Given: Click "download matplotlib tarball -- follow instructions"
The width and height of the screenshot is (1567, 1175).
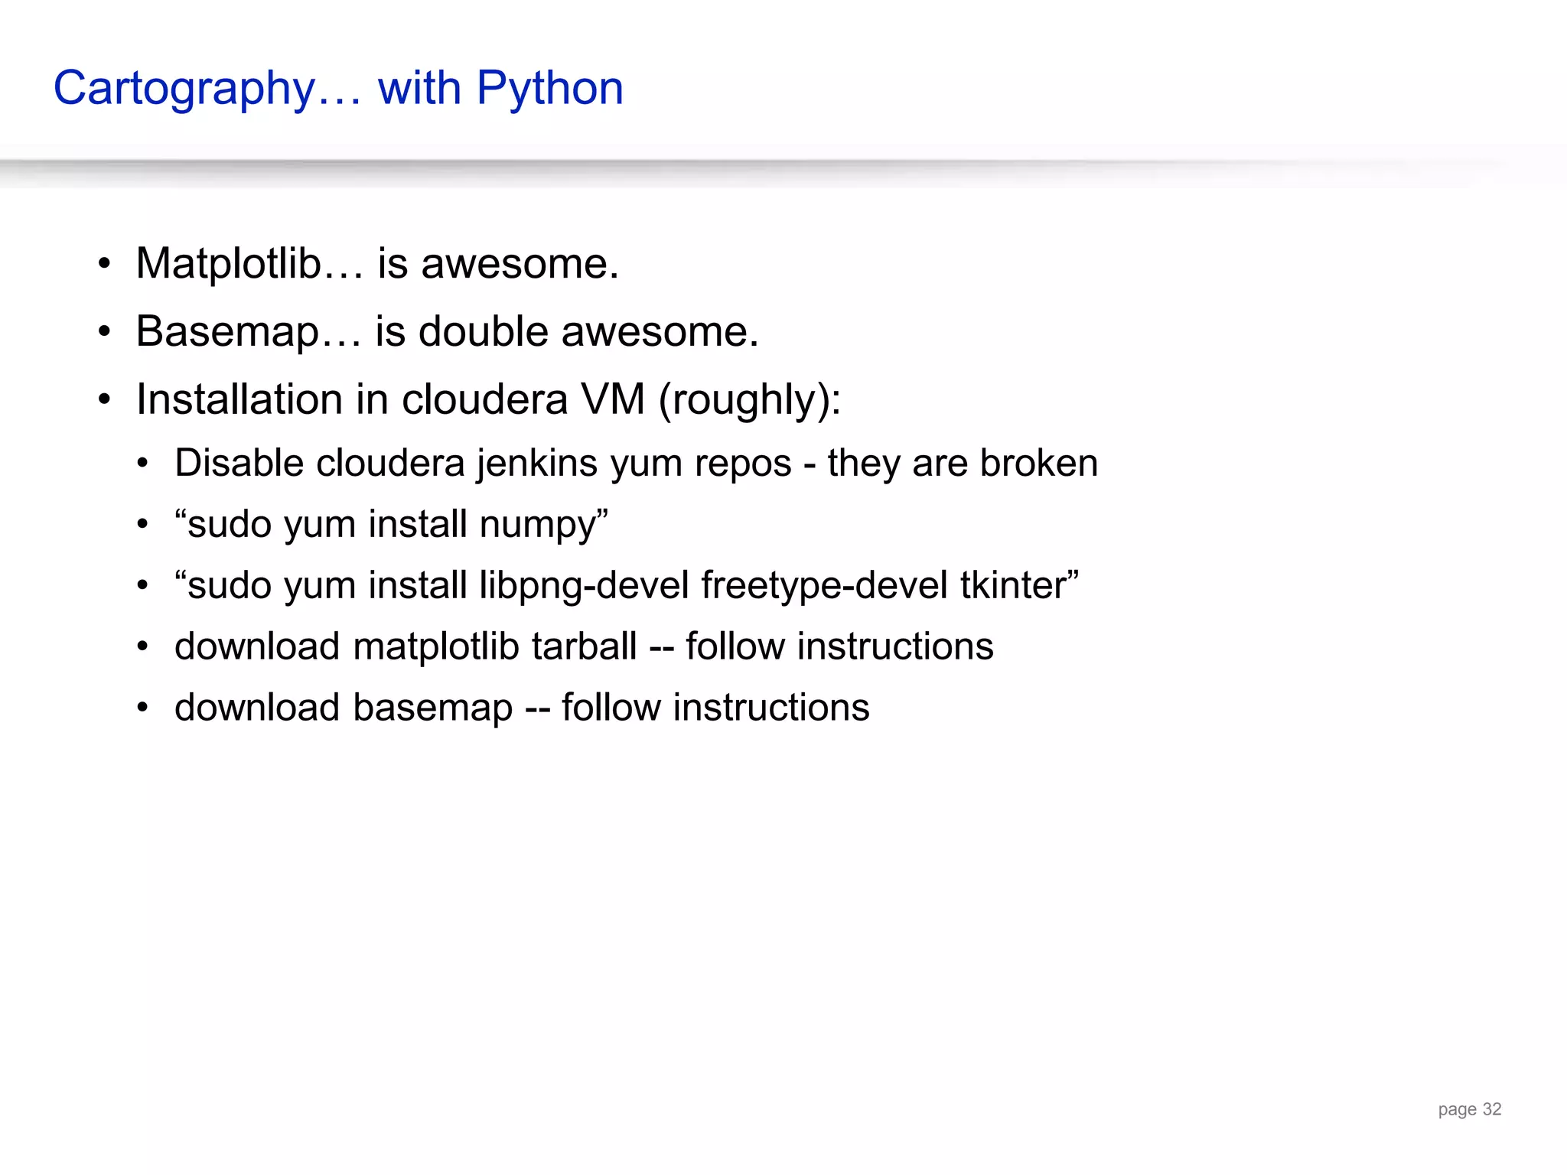Looking at the screenshot, I should 584,646.
